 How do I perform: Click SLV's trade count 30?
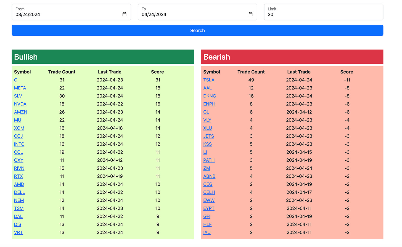[x=62, y=96]
